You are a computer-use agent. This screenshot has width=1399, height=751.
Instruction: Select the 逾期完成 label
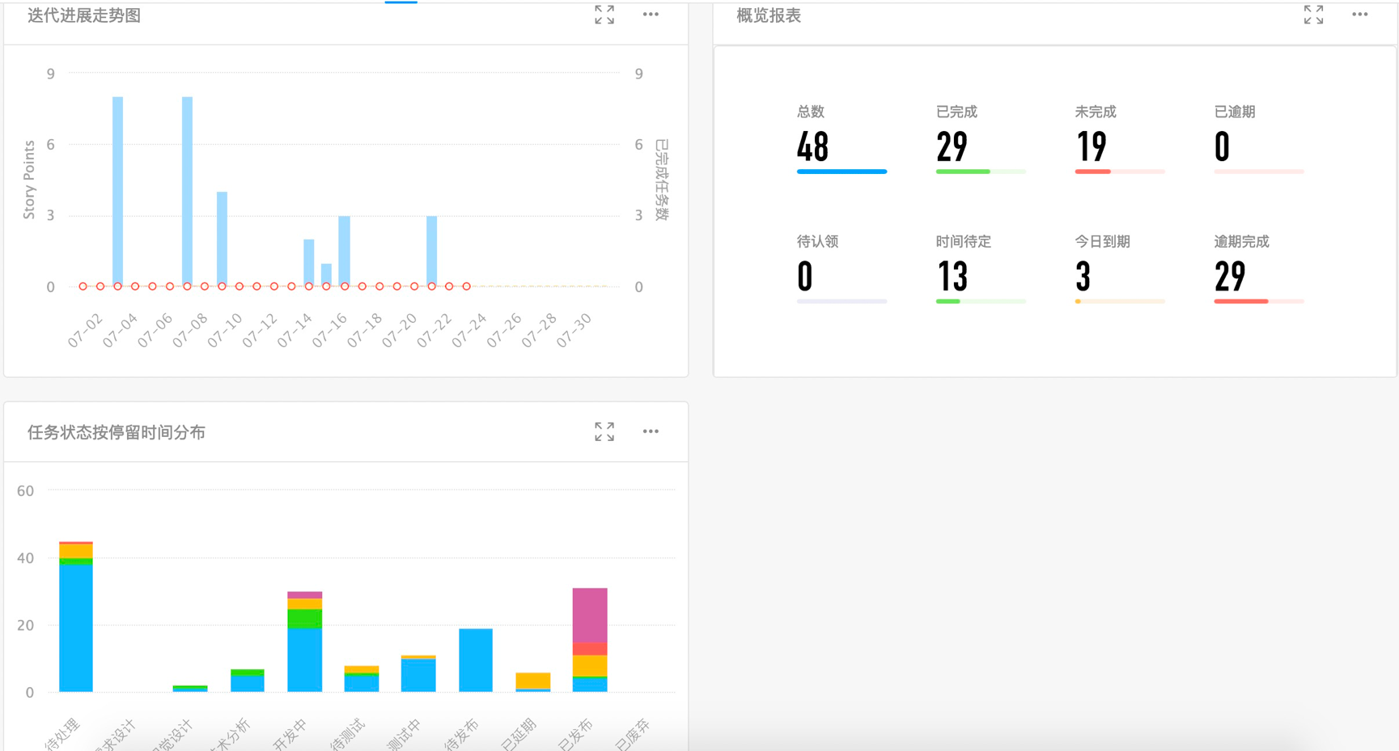click(x=1241, y=241)
